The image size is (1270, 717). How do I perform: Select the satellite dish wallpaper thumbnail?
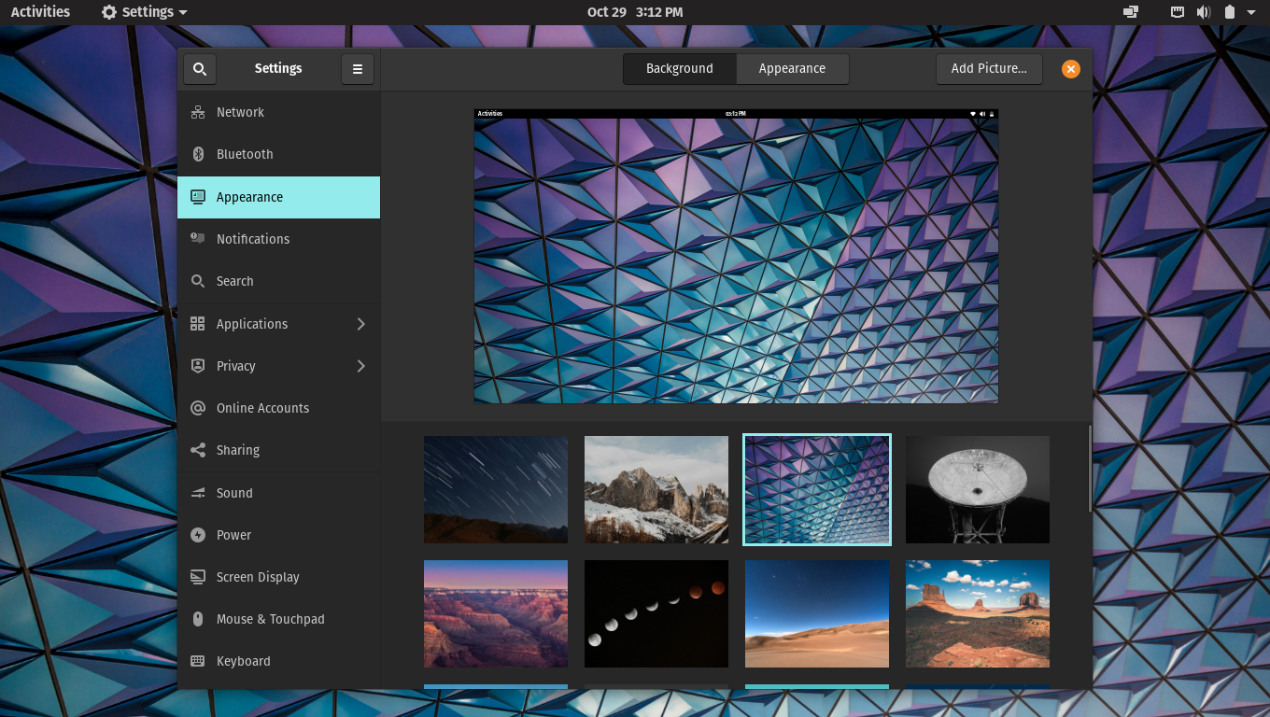coord(978,489)
